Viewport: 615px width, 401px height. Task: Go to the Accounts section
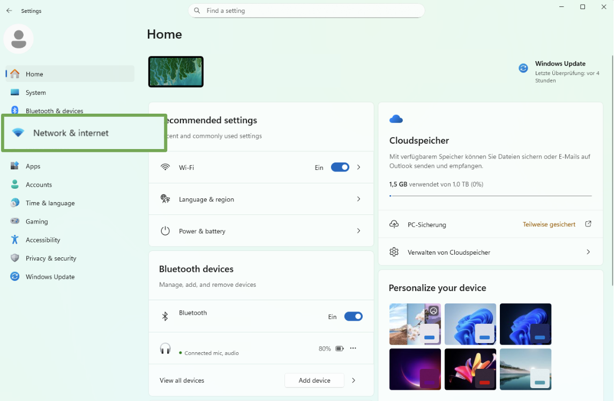point(39,184)
